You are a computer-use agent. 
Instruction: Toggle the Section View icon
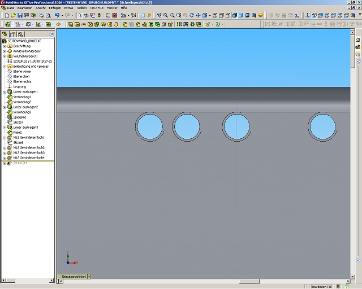(254, 15)
